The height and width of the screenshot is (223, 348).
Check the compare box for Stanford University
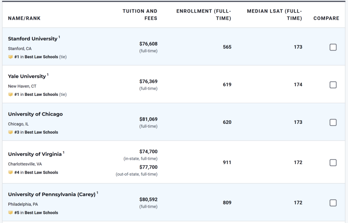pos(333,47)
